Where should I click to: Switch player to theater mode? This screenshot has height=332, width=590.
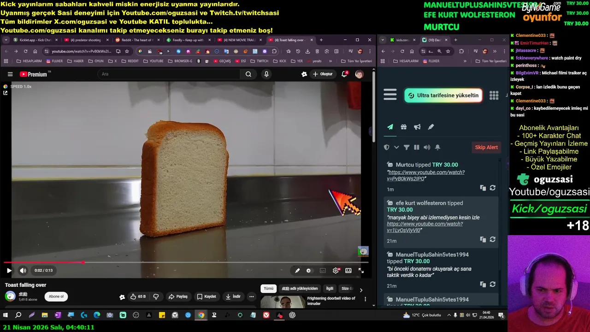click(348, 271)
